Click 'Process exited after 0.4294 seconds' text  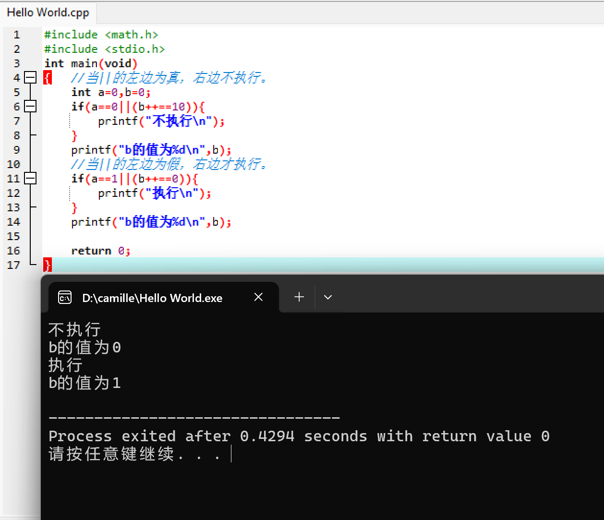coord(208,436)
